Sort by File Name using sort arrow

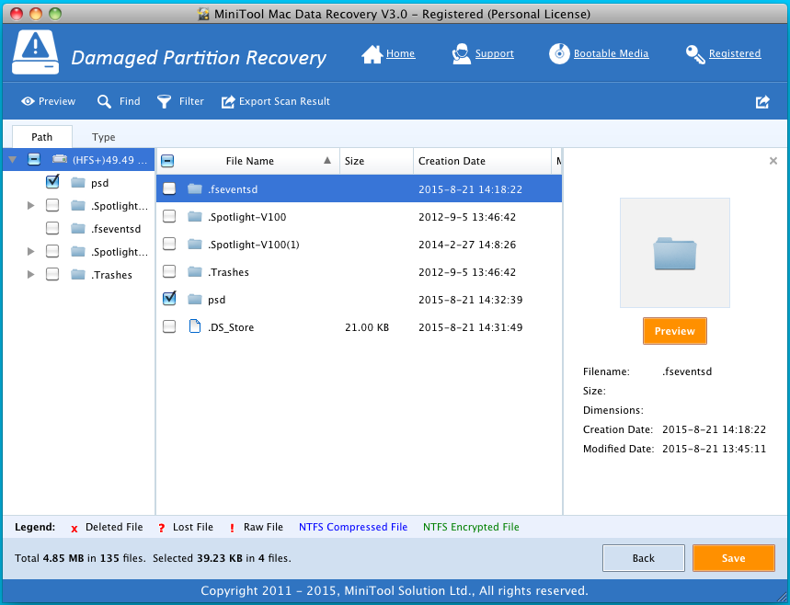click(327, 160)
